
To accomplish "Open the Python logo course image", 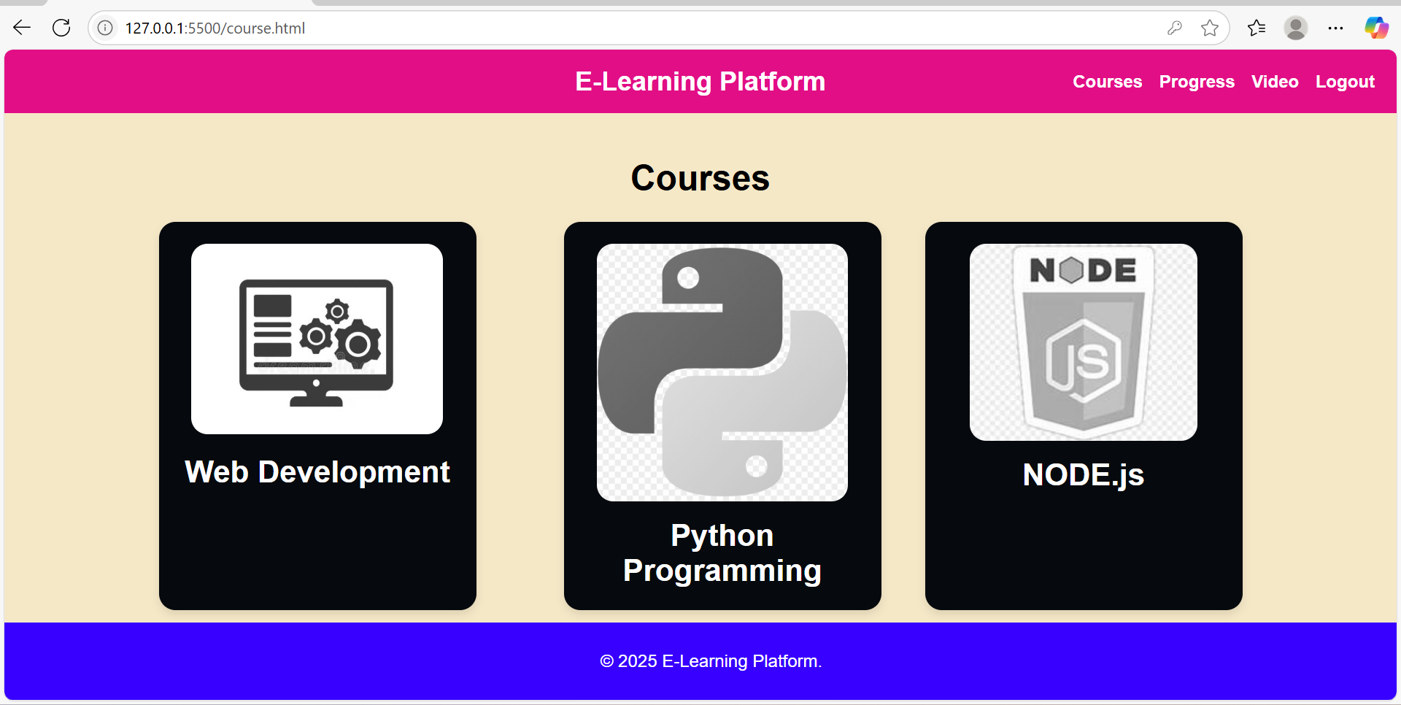I will 722,372.
